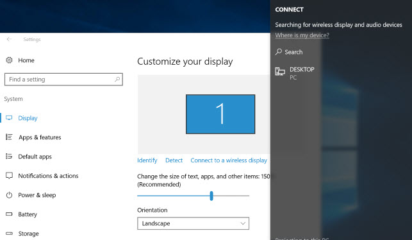
Task: Click the magnifier icon in Find a setting
Action: [x=117, y=79]
